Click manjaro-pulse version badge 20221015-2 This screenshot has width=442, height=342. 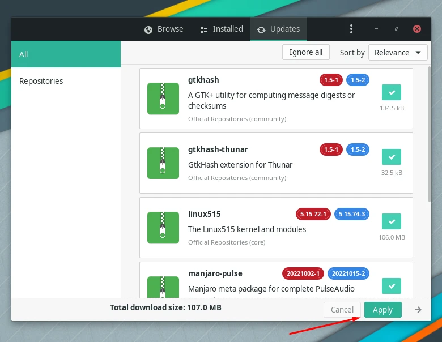coord(348,273)
